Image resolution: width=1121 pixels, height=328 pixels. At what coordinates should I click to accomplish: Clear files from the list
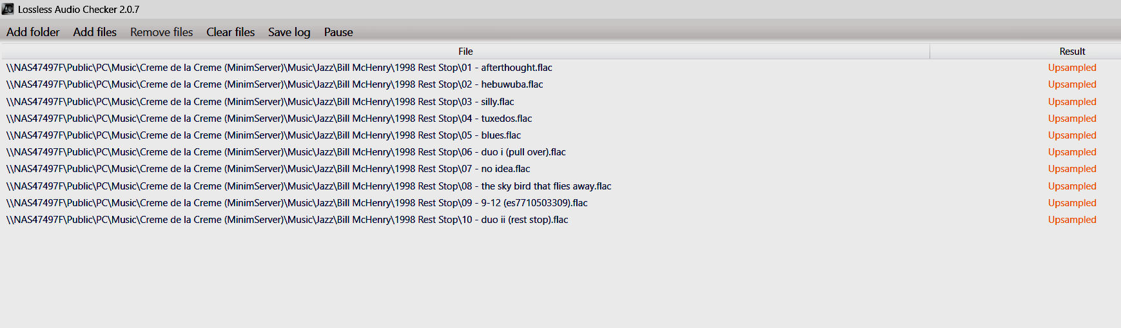(230, 32)
